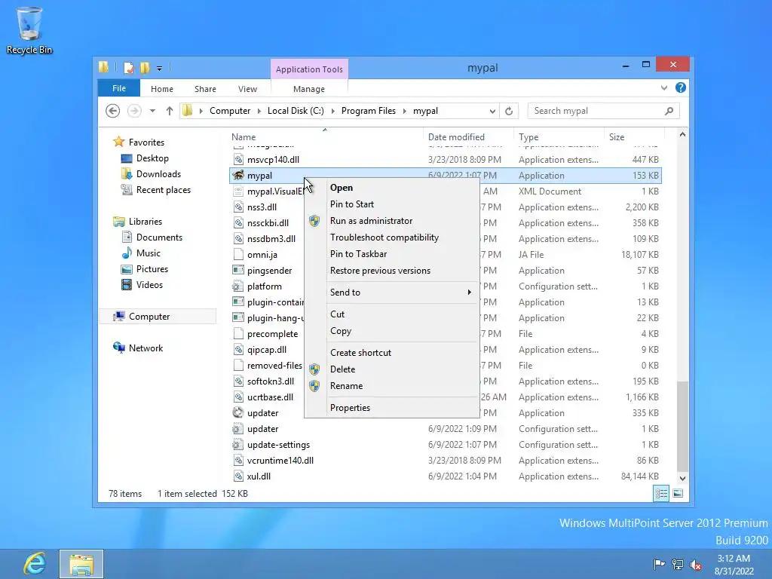
Task: Select the xul.dll file icon
Action: [x=238, y=476]
